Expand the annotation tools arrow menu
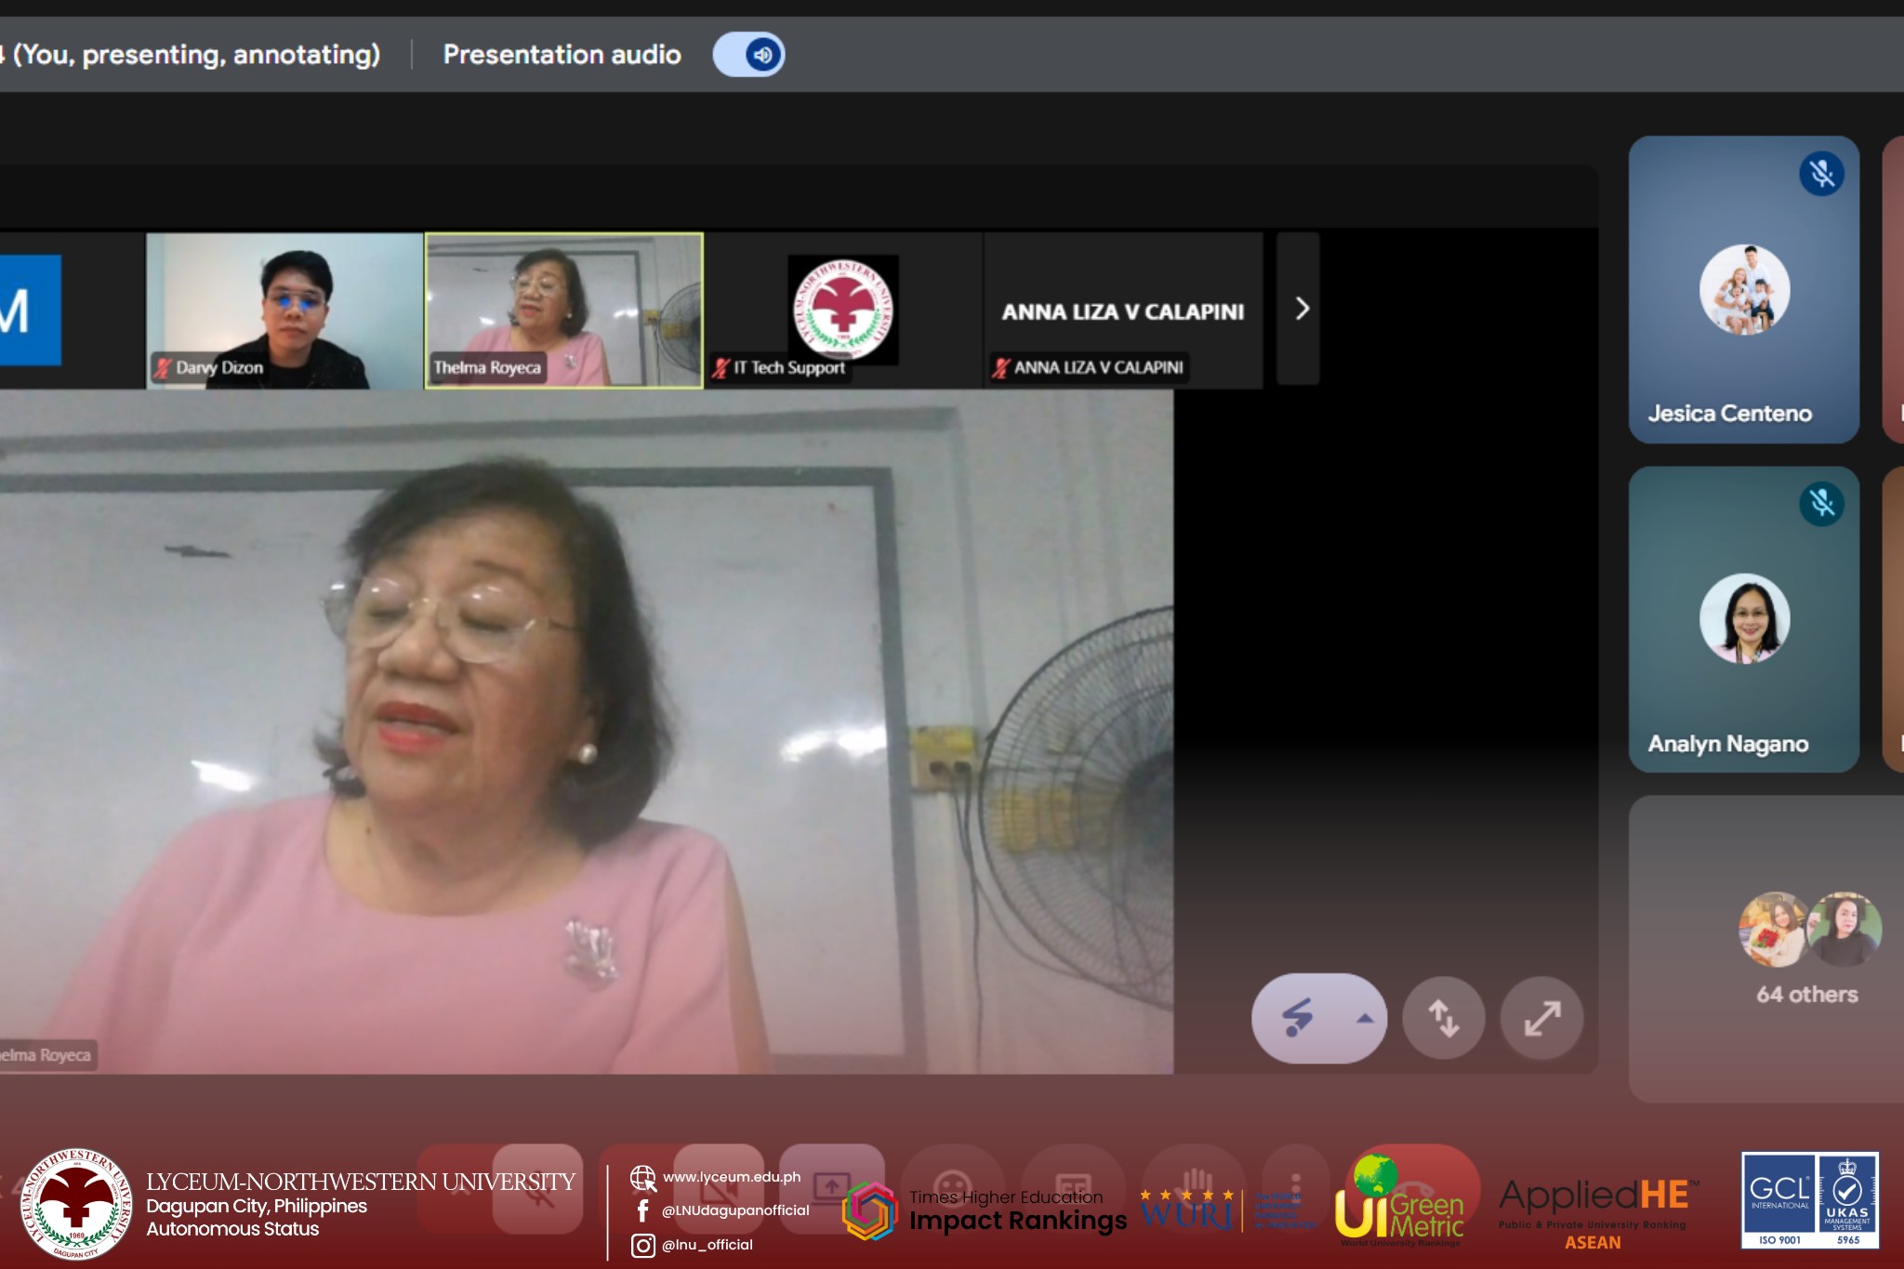Screen dimensions: 1904x1269 [x=1364, y=1018]
